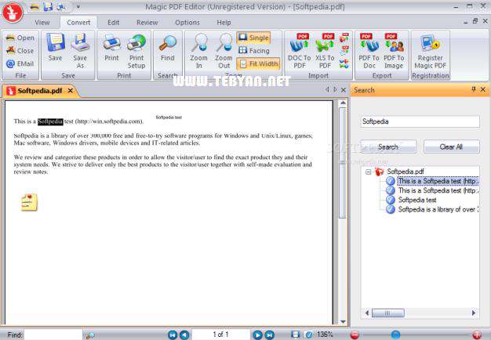The width and height of the screenshot is (491, 340).
Task: Click document vertical scrollbar up arrow
Action: click(344, 103)
